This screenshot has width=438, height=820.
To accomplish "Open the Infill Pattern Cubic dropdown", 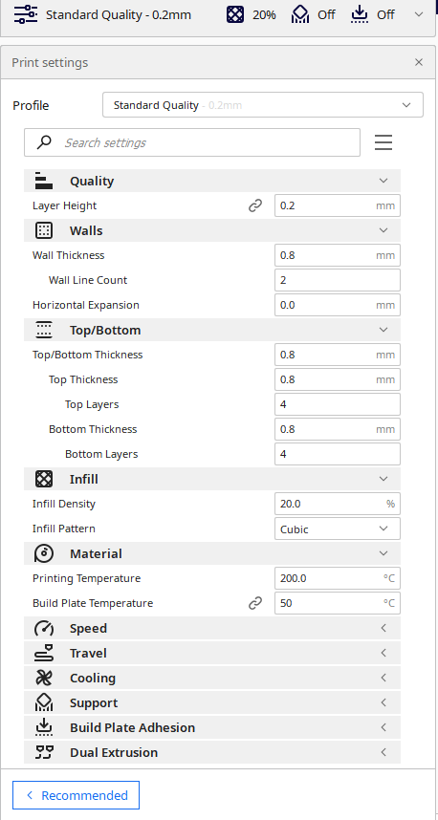I will [x=338, y=529].
